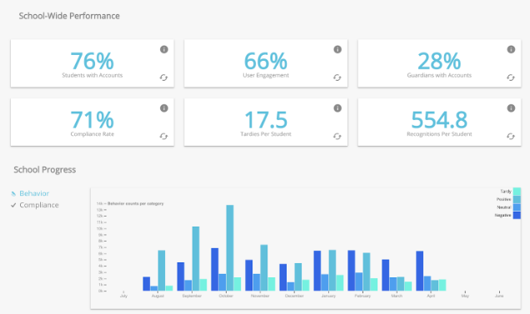Click the December Positive bar
Screen dimensions: 530x314
(x=298, y=277)
